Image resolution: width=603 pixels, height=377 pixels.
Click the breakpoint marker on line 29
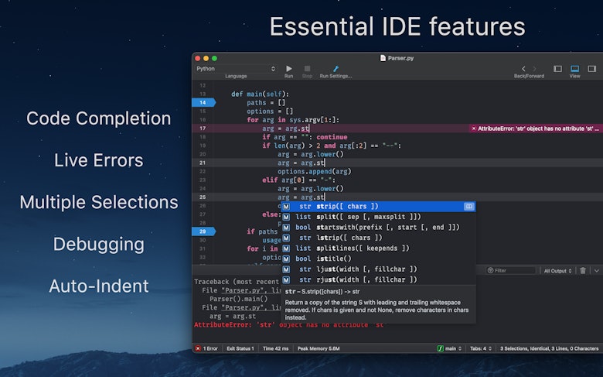pyautogui.click(x=203, y=231)
